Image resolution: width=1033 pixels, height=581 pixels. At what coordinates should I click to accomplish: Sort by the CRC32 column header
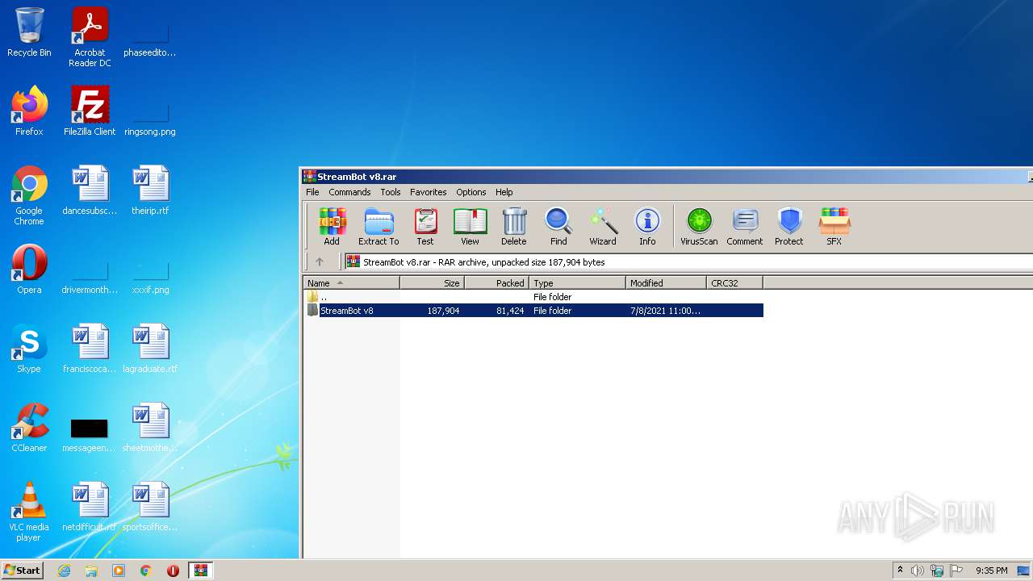click(x=735, y=283)
